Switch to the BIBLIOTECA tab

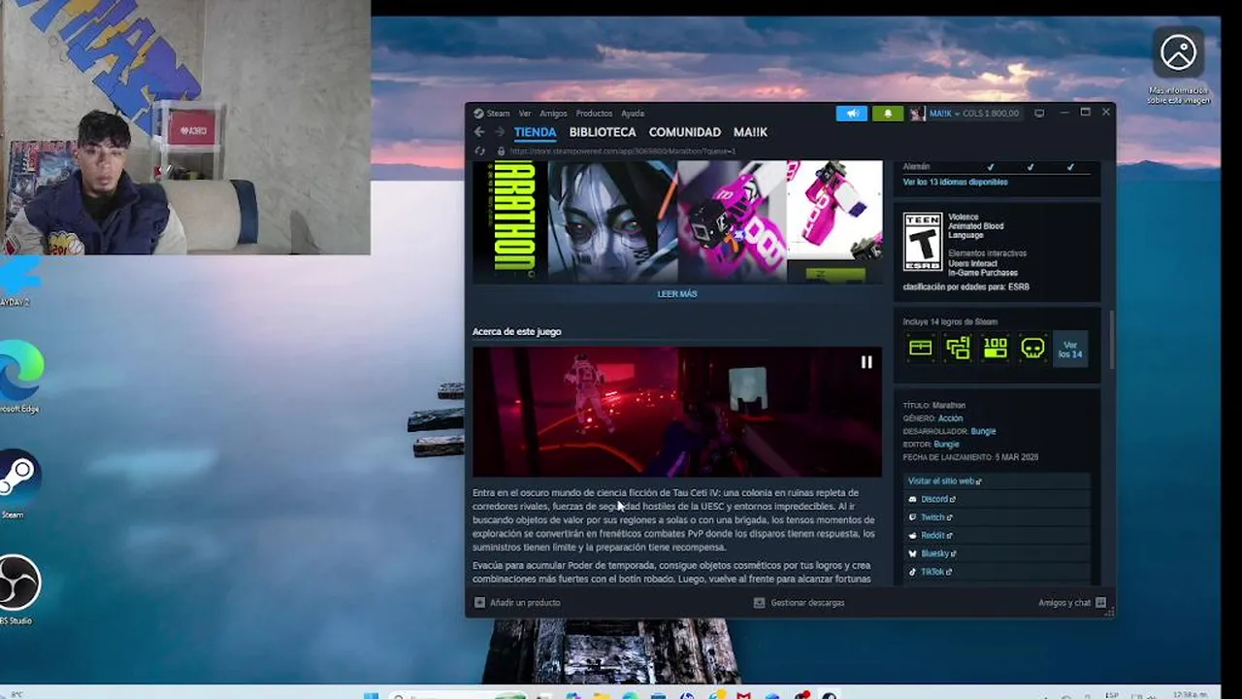point(603,132)
